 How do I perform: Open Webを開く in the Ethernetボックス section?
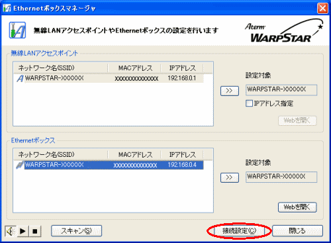click(297, 207)
